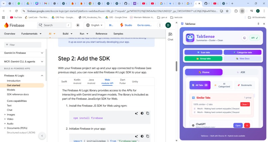Pin the TabSense side panel
The height and width of the screenshot is (142, 268).
(258, 24)
